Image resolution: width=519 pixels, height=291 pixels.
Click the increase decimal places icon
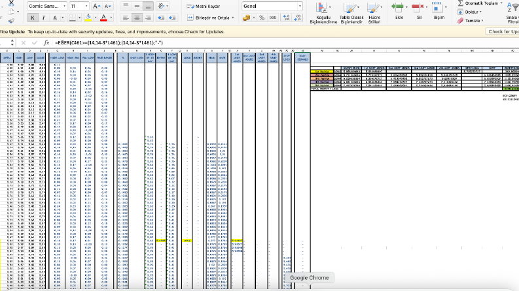point(286,18)
